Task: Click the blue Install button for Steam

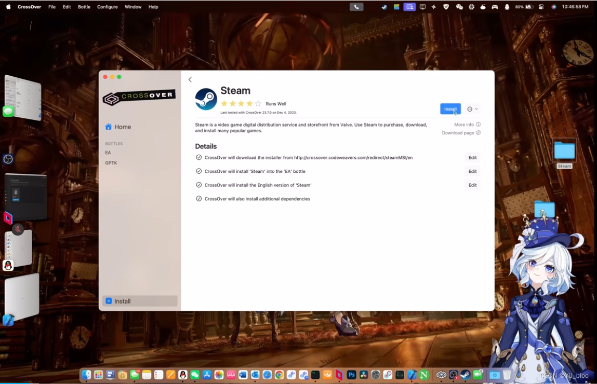Action: [450, 109]
